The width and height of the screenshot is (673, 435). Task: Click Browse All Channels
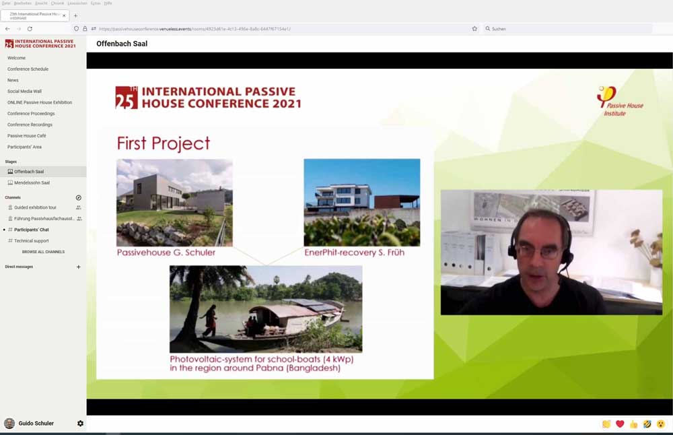coord(43,252)
